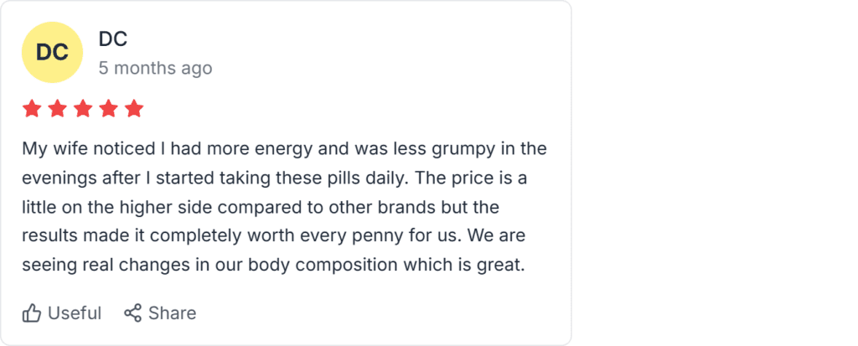Click review line starting "results made it completely"

click(x=274, y=237)
